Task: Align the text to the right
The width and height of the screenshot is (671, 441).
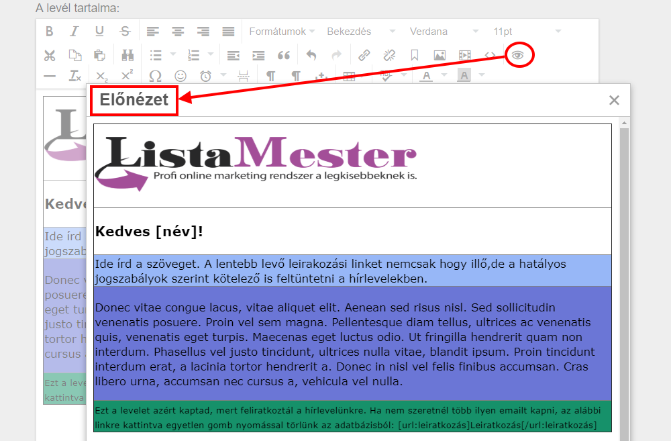Action: click(x=203, y=32)
